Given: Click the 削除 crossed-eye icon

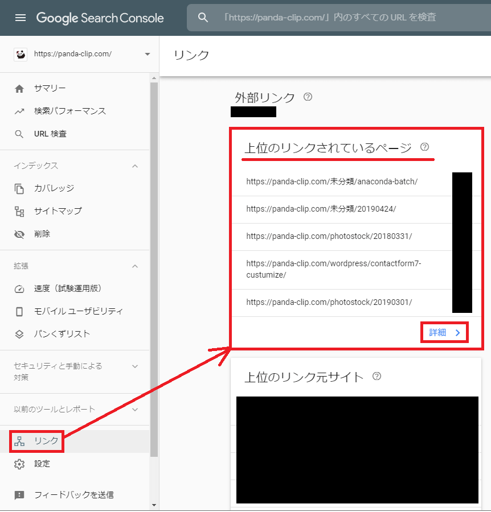Looking at the screenshot, I should tap(19, 234).
